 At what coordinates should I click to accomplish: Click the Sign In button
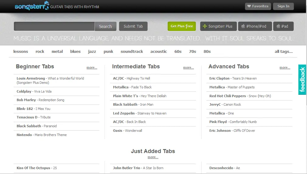pyautogui.click(x=283, y=6)
